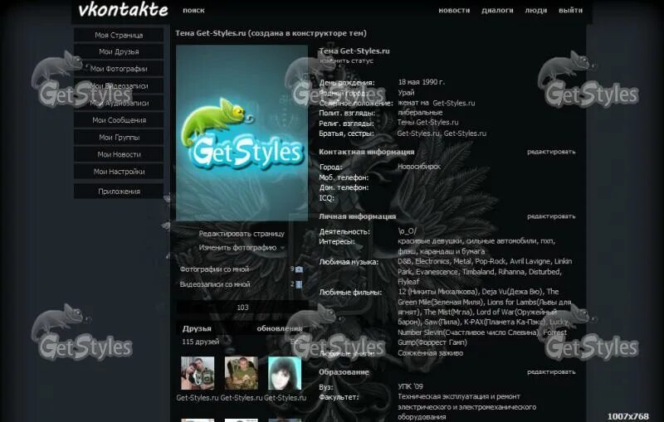This screenshot has height=422, width=664.
Task: Open Приложения in sidebar
Action: [x=119, y=192]
